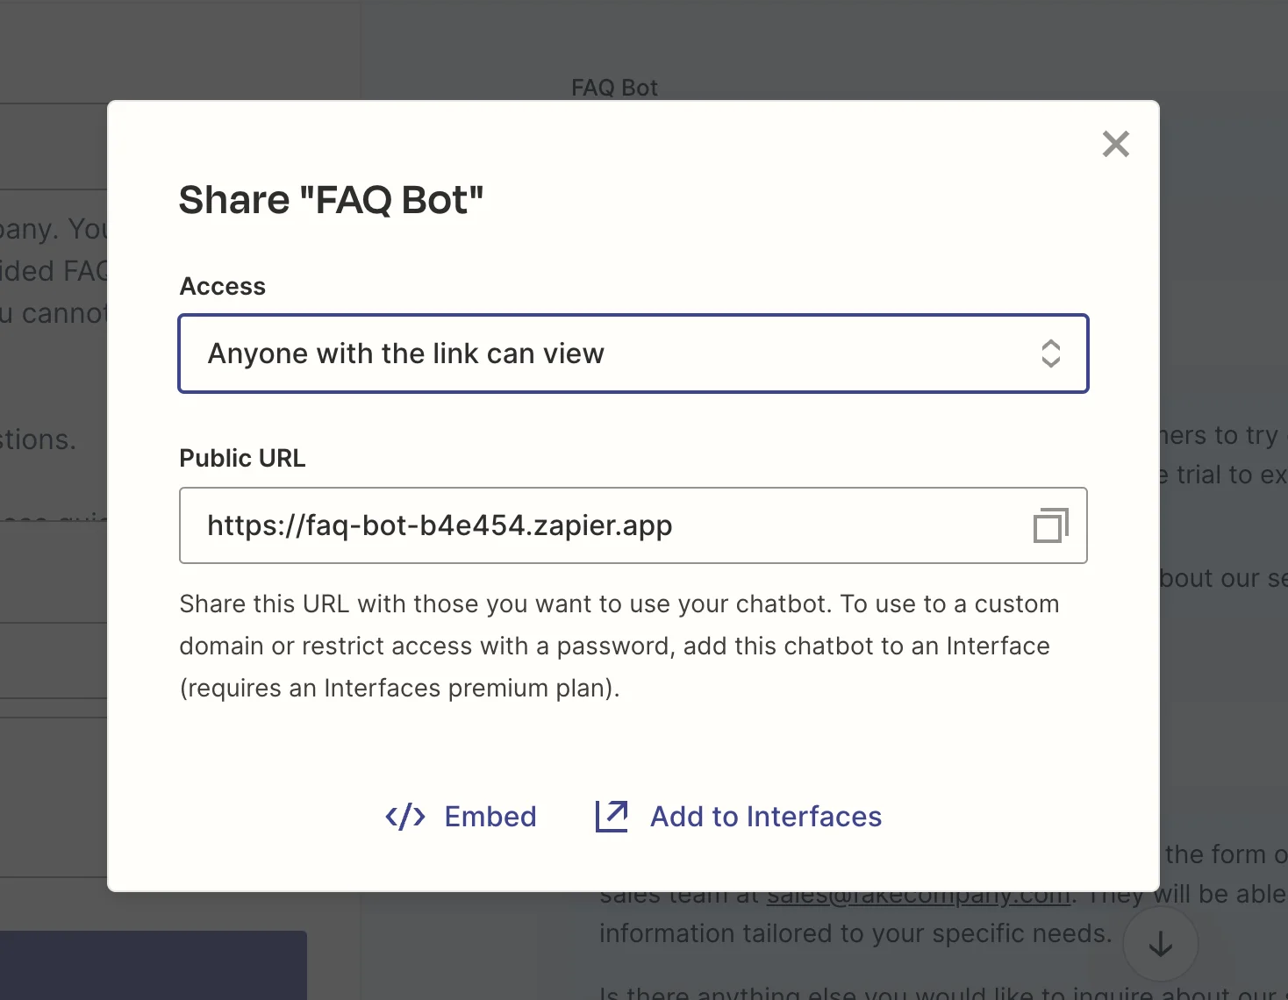Click the Public URL text field

tap(633, 525)
